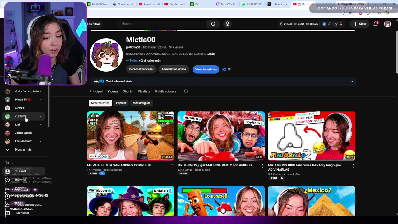This screenshot has width=398, height=224.
Task: Focus the Buscar search field
Action: click(x=163, y=24)
